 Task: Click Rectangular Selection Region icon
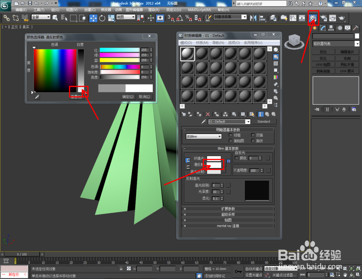pyautogui.click(x=73, y=18)
